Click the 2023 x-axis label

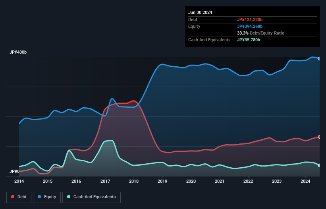point(277,181)
